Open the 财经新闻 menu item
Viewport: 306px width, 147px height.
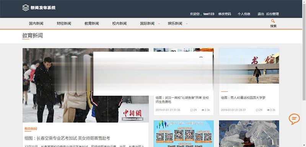(x=64, y=23)
